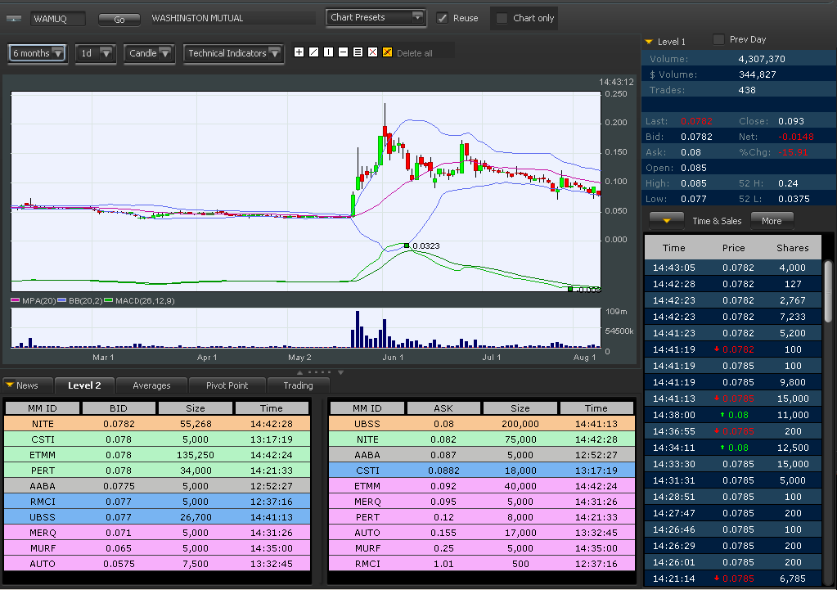
Task: Click the delete single line X icon
Action: (x=372, y=52)
